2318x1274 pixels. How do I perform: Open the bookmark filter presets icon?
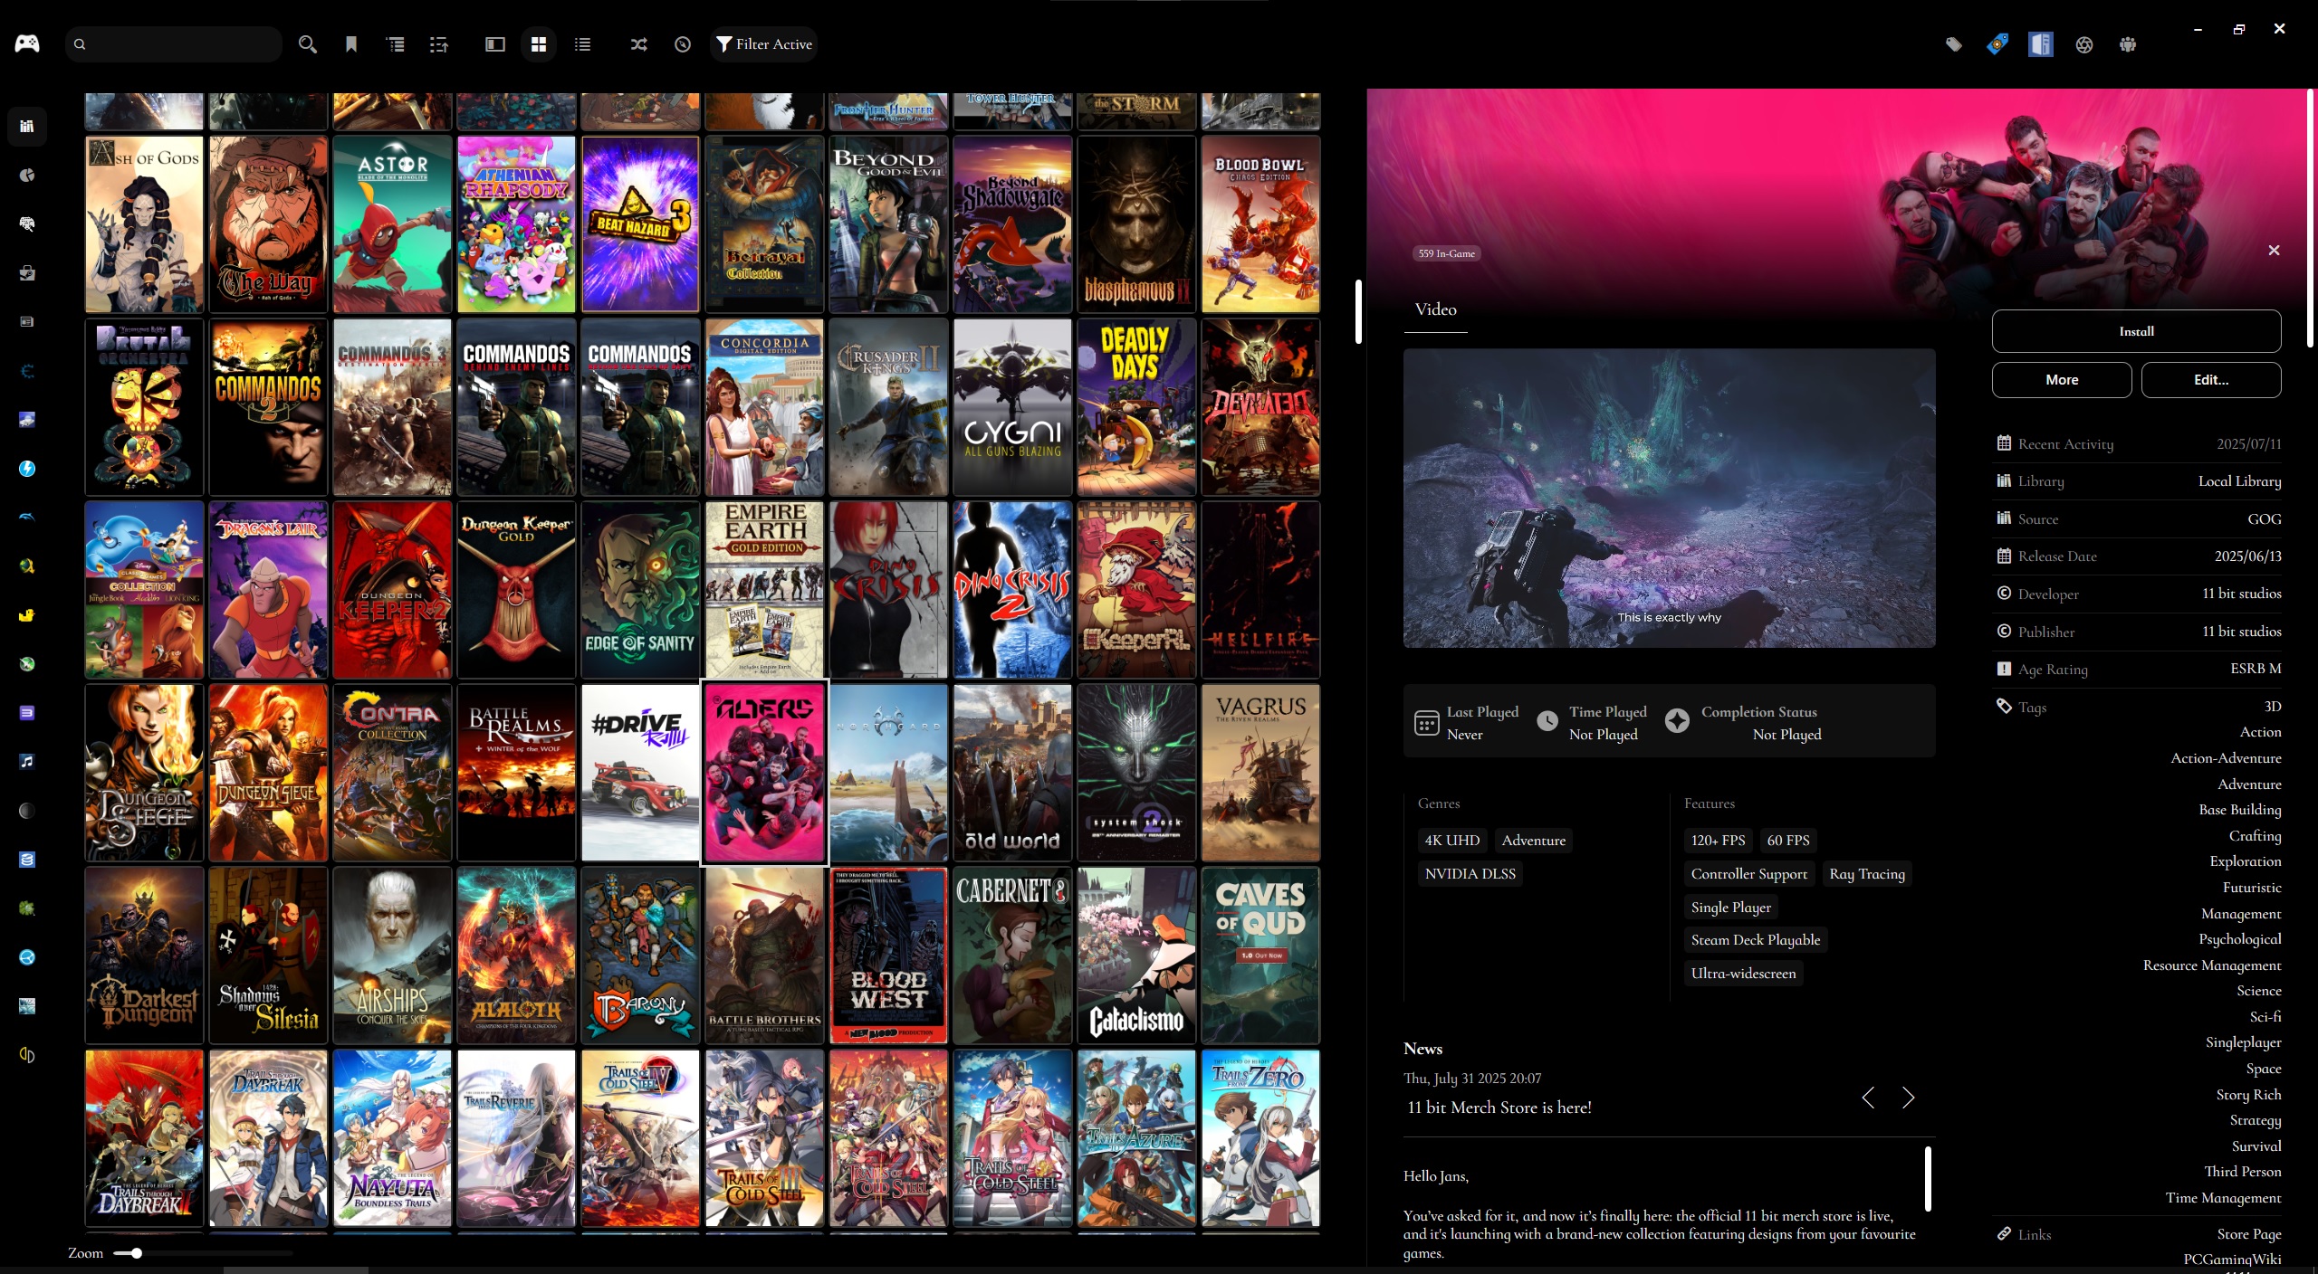pyautogui.click(x=351, y=44)
